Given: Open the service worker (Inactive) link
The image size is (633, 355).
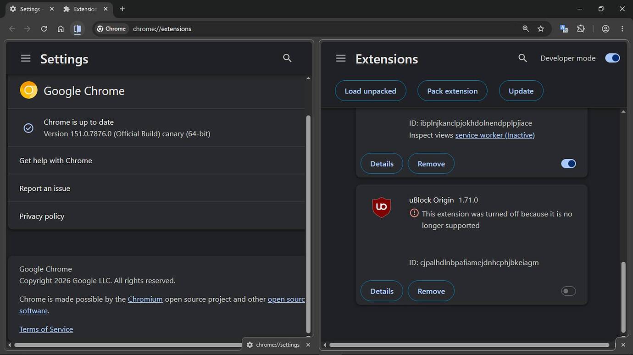Looking at the screenshot, I should pos(495,135).
